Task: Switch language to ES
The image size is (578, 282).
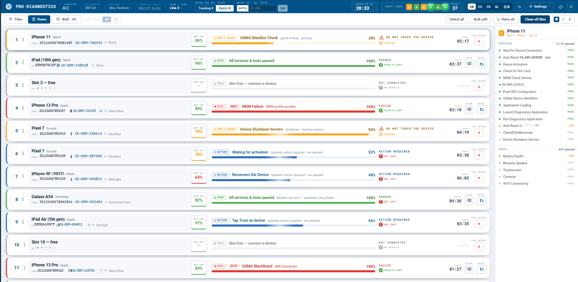Action: [x=480, y=7]
